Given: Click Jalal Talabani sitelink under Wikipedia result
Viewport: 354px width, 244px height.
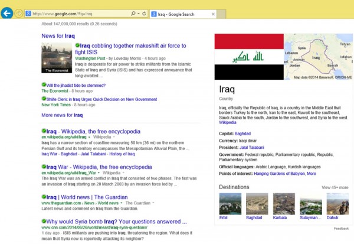Looking at the screenshot, I should [93, 154].
